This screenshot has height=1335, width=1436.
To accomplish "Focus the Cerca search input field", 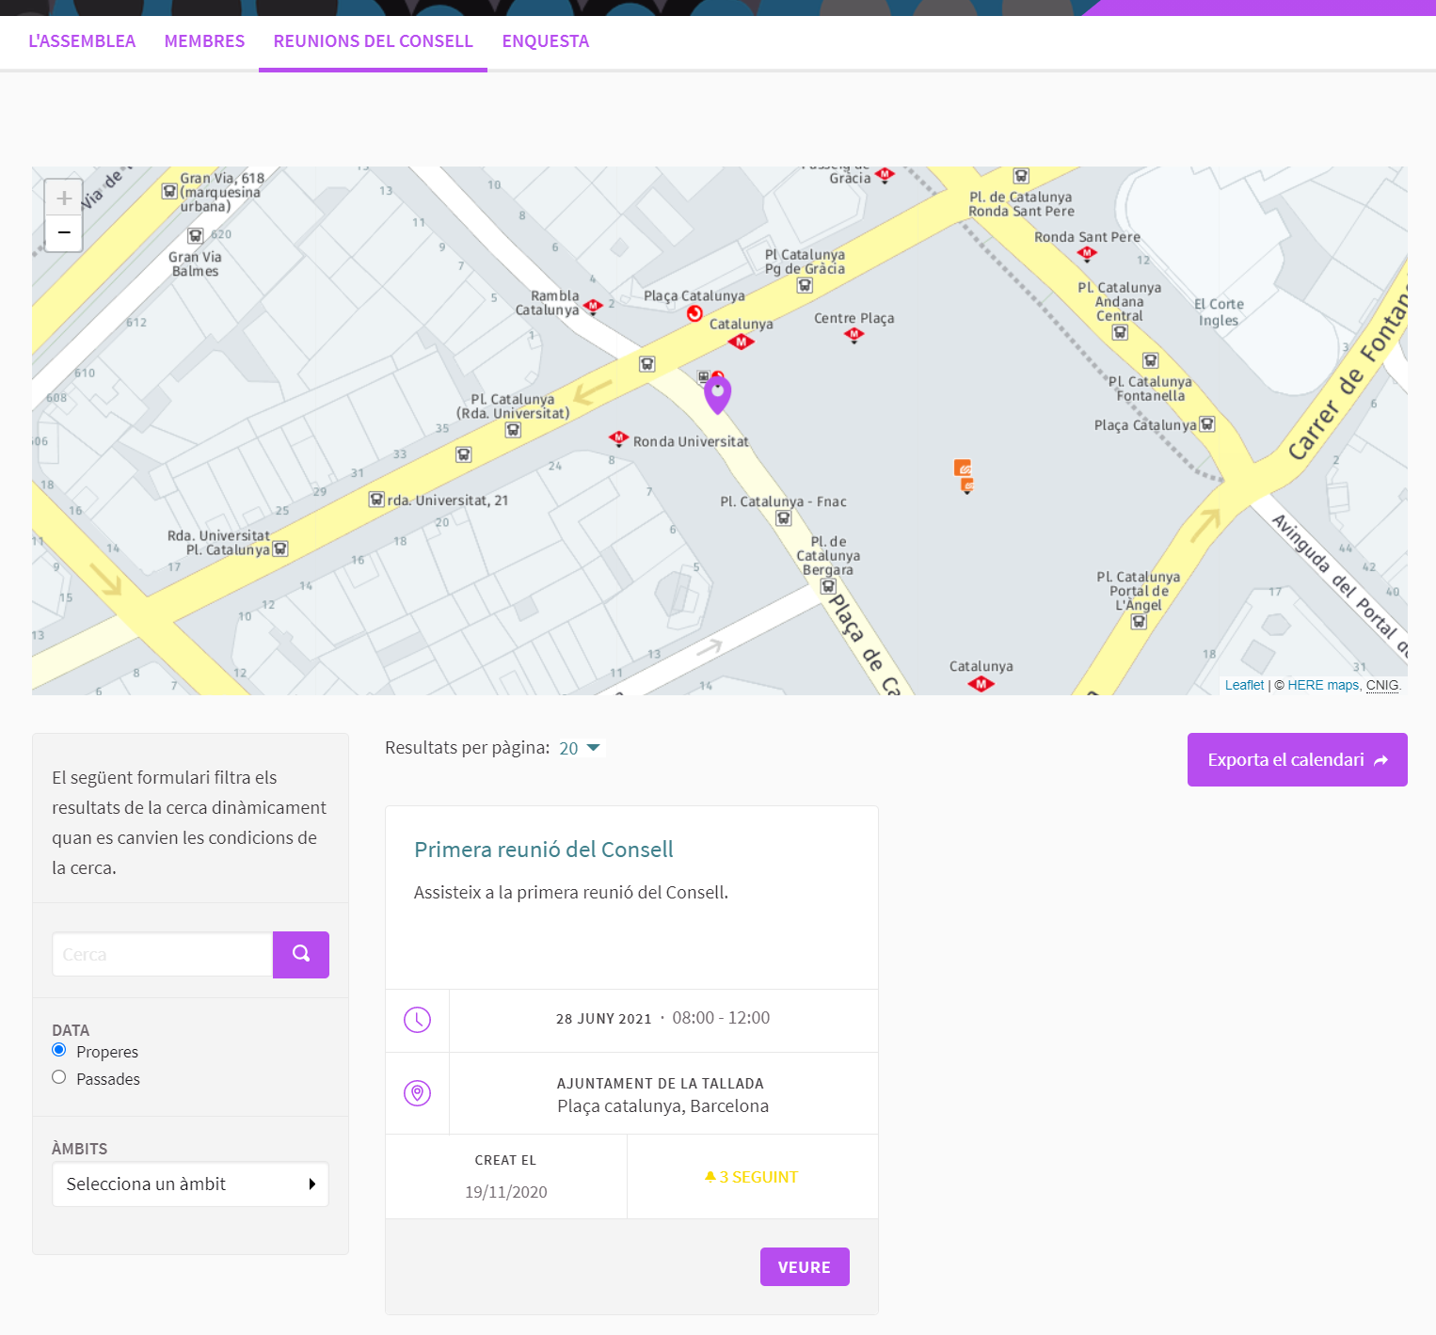I will 163,954.
